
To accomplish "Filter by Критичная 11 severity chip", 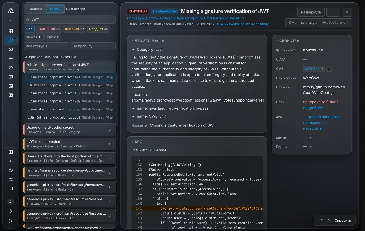I will (49, 29).
